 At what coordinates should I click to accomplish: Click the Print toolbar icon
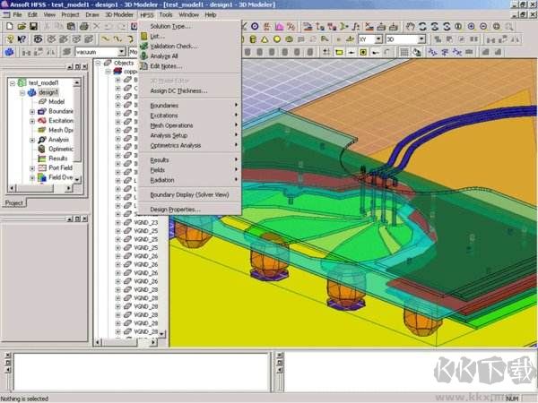(x=83, y=26)
